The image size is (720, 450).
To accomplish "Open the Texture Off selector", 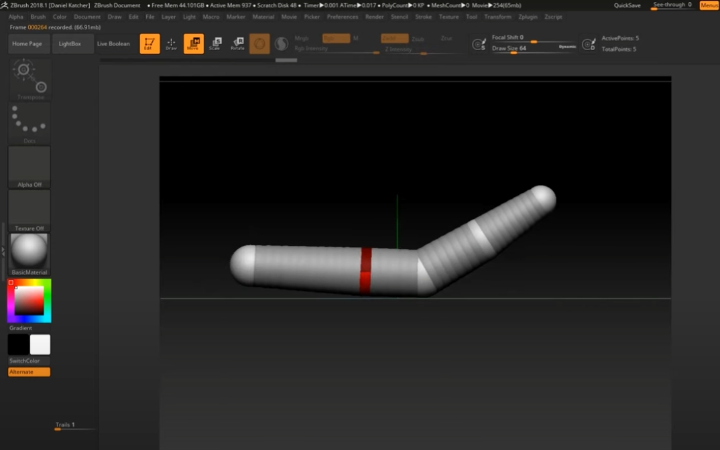I will (29, 210).
